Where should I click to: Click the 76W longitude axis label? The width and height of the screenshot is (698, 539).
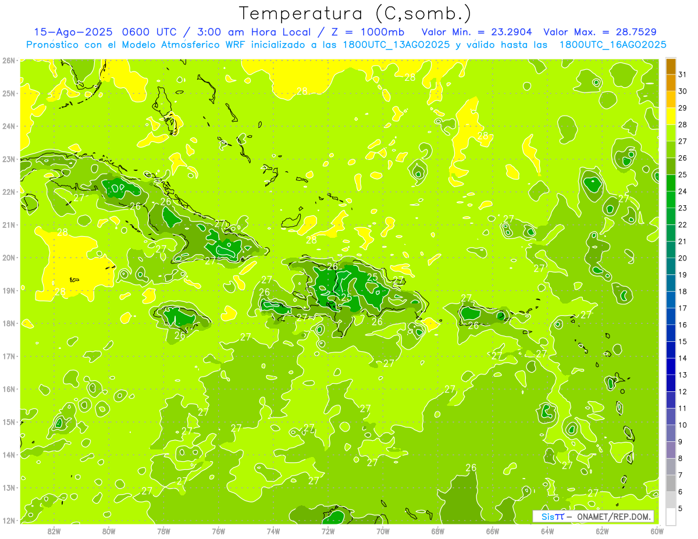(219, 531)
